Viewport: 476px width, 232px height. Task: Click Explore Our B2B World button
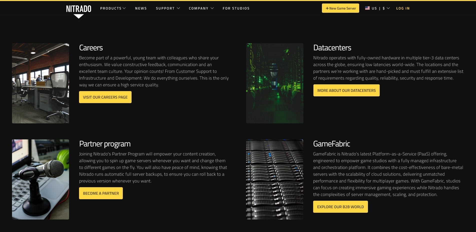(x=340, y=207)
